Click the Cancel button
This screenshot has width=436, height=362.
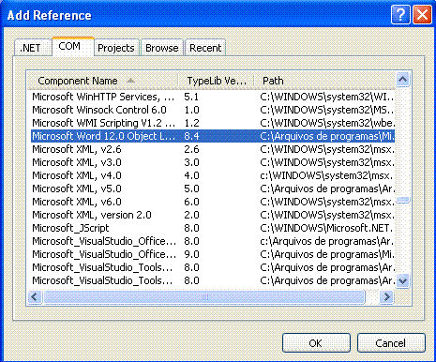[391, 343]
